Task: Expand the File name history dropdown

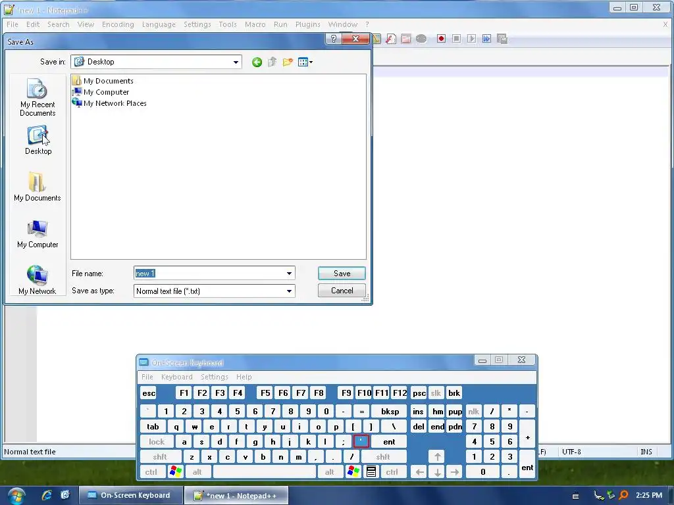Action: (290, 274)
